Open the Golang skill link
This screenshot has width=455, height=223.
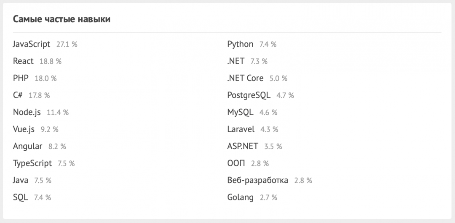tap(240, 197)
